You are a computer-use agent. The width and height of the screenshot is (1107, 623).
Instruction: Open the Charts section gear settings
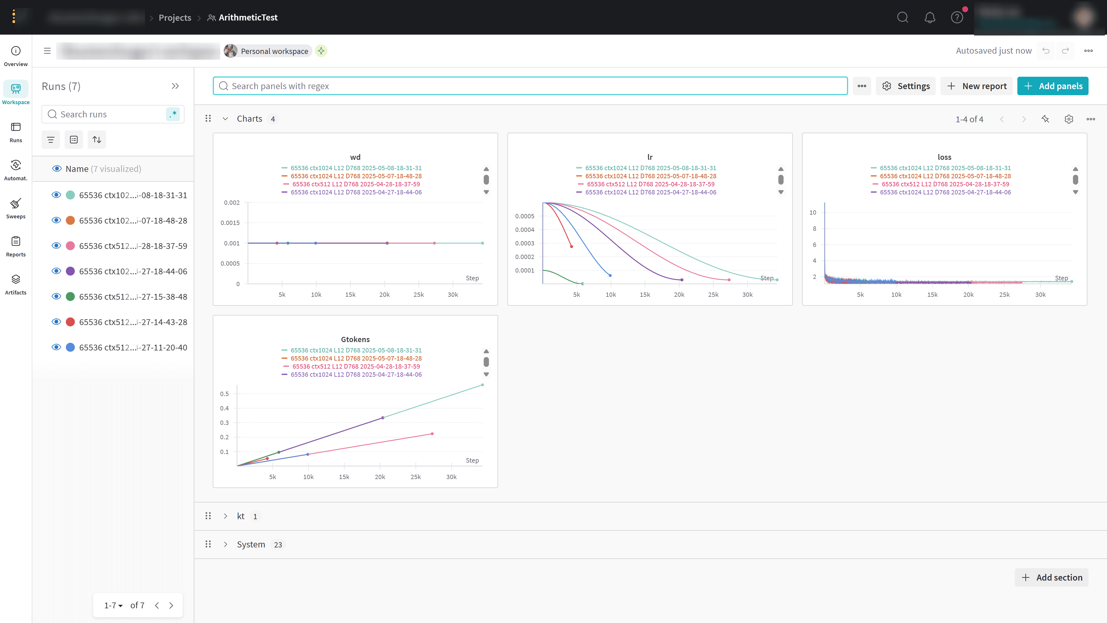(1068, 119)
